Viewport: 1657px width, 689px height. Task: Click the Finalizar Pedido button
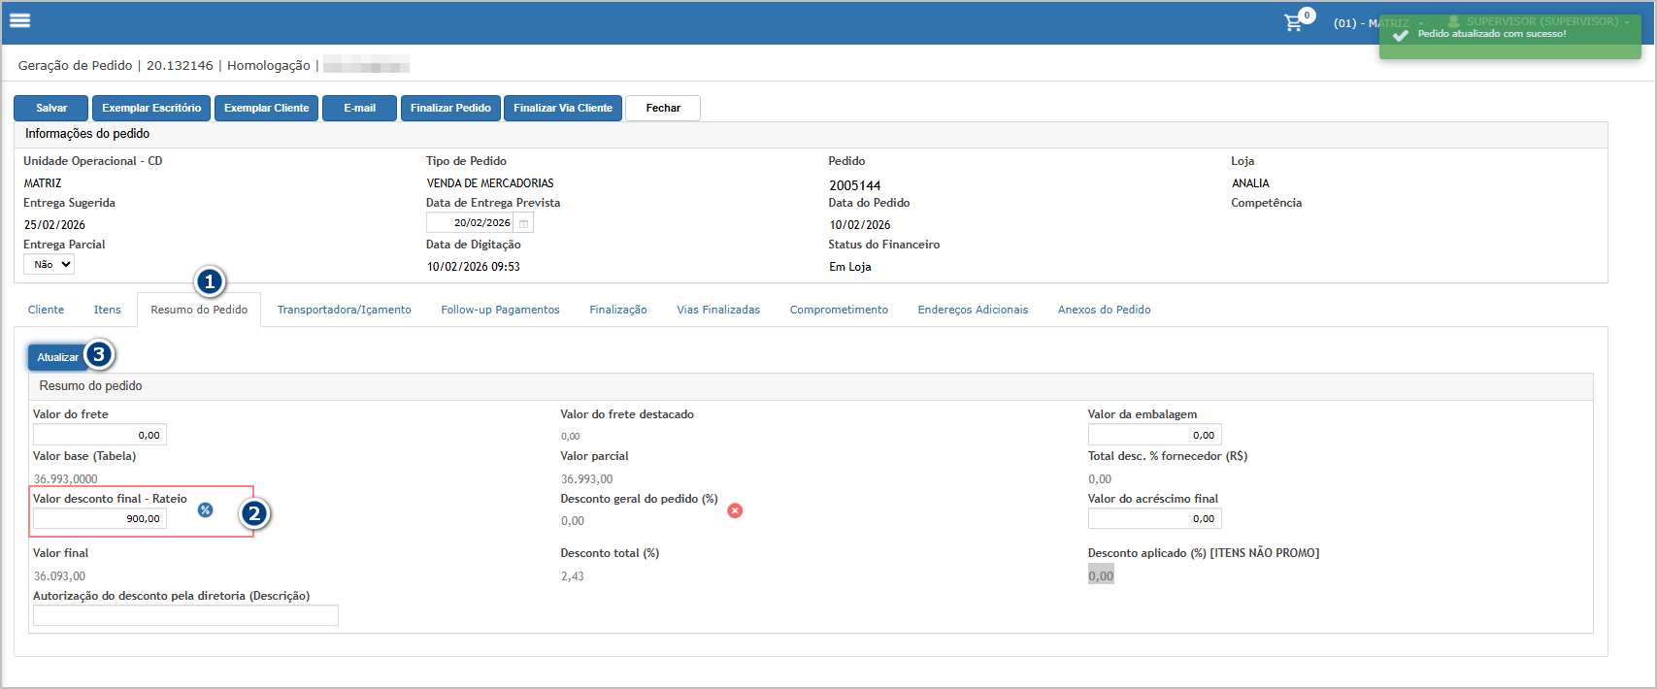pos(450,108)
